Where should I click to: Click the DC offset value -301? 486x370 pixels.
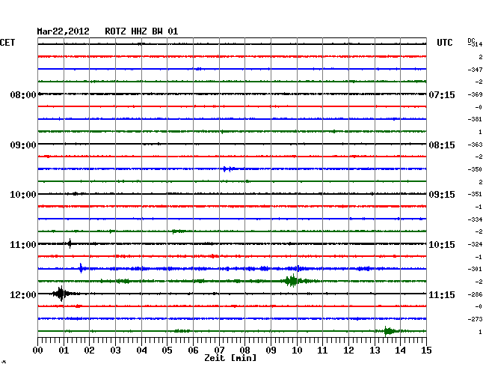(x=475, y=269)
